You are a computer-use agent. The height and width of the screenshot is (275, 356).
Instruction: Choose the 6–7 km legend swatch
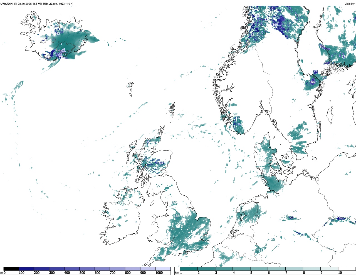(276, 269)
